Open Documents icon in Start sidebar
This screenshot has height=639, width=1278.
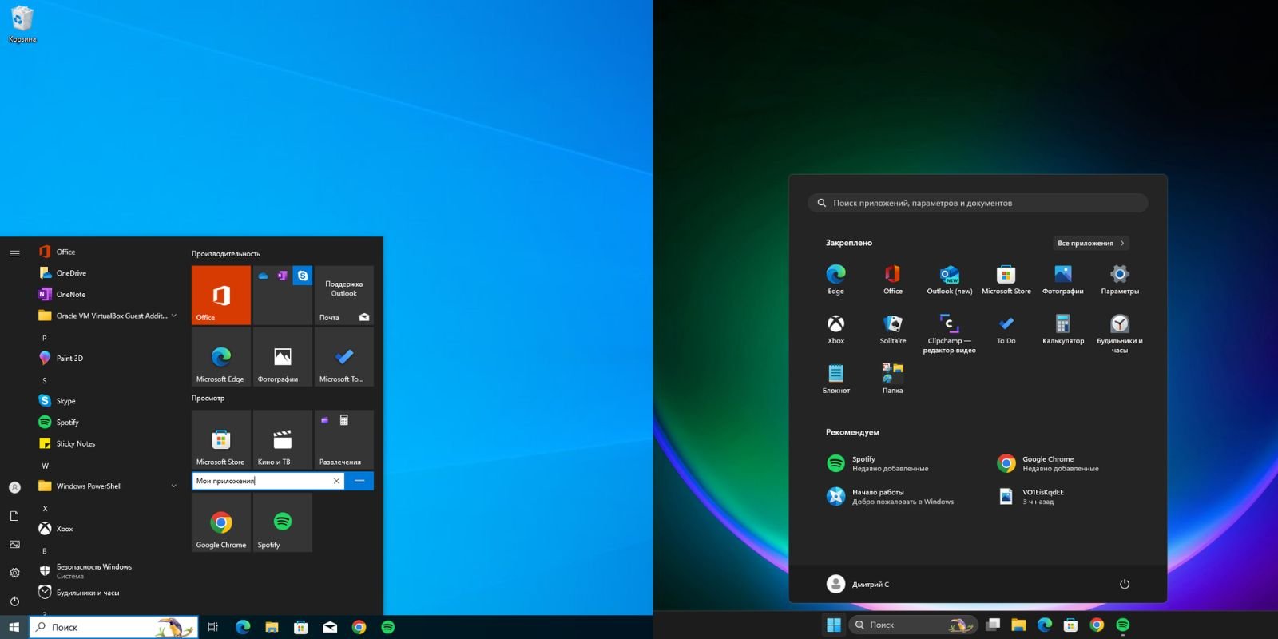[x=14, y=516]
